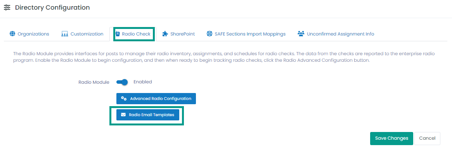This screenshot has width=452, height=159.
Task: Disable the Radio Module toggle switch
Action: click(122, 82)
